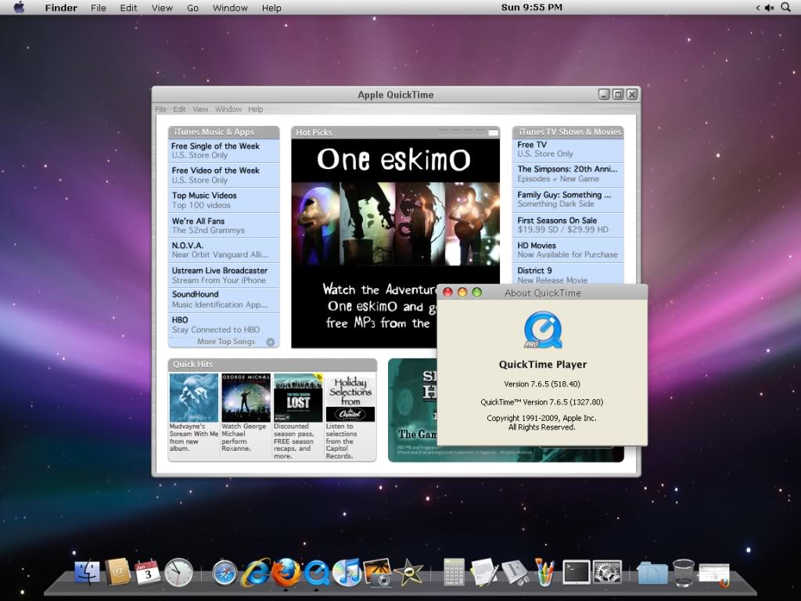Click QuickTime Pro logo in About window
This screenshot has width=801, height=601.
pos(543,330)
